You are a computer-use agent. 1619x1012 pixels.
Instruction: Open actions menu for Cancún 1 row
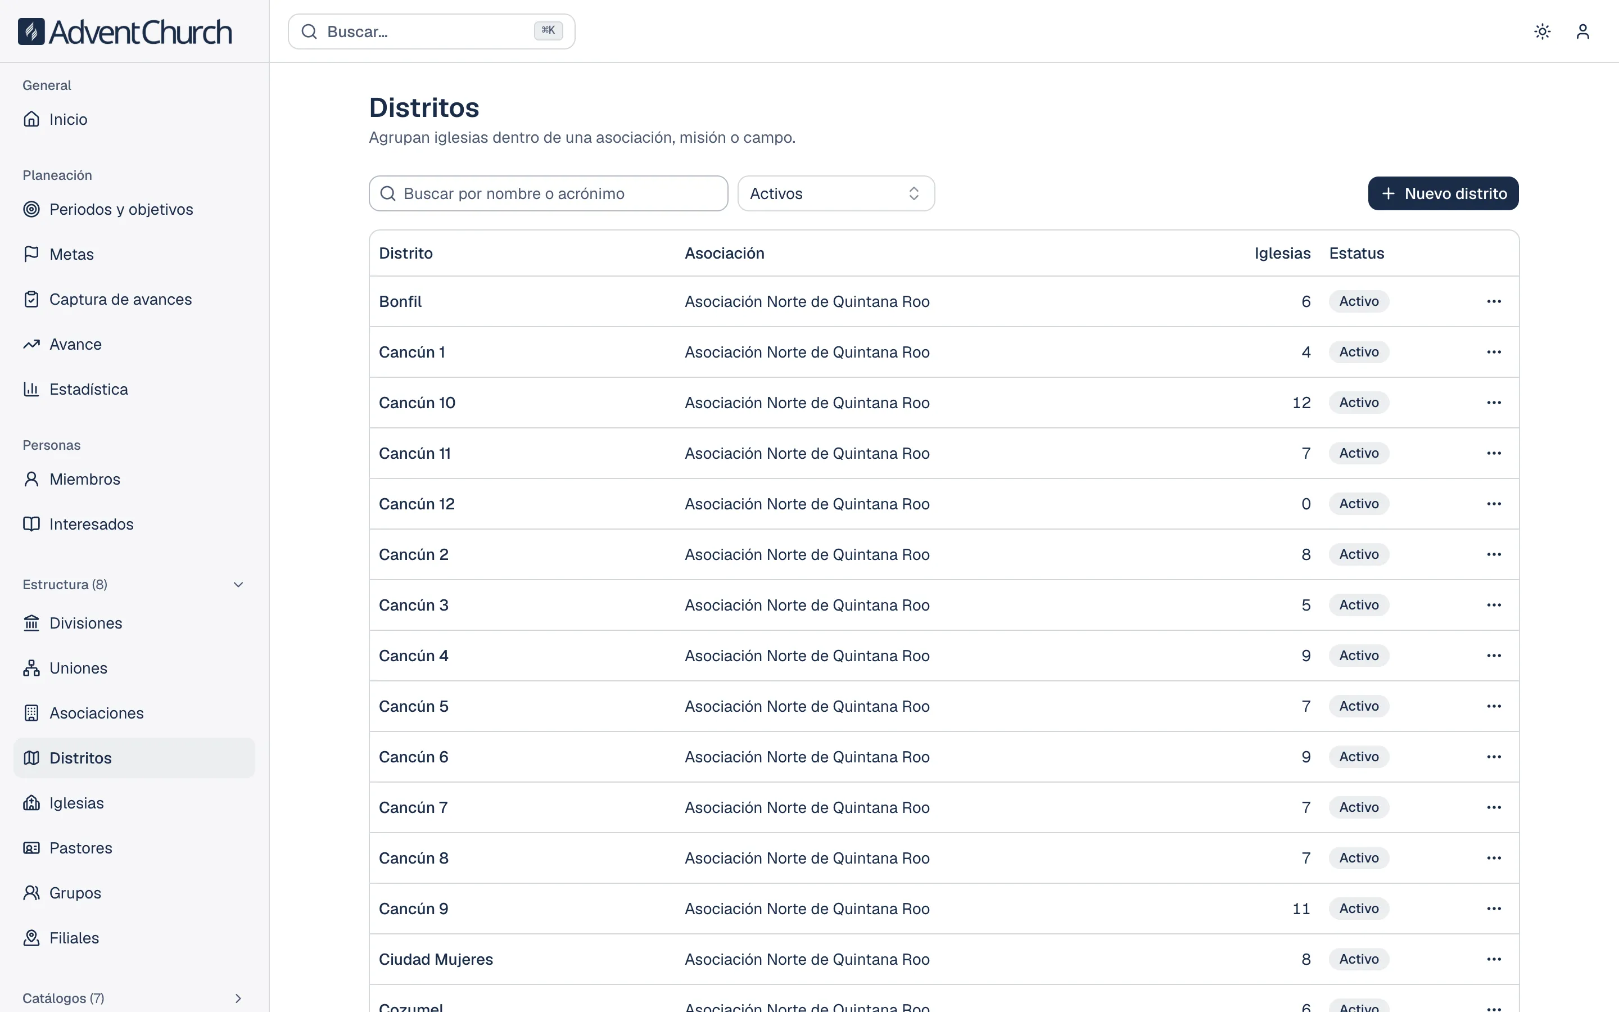tap(1494, 352)
